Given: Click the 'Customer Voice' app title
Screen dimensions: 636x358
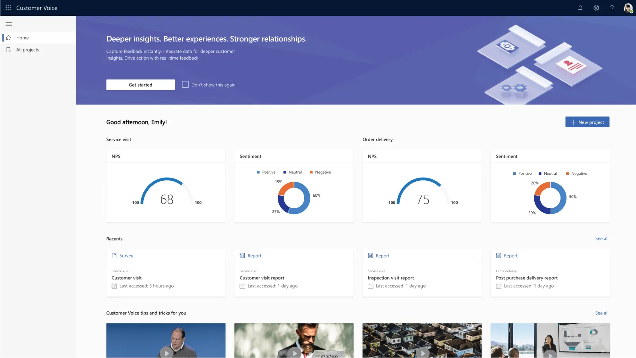Looking at the screenshot, I should pyautogui.click(x=37, y=8).
